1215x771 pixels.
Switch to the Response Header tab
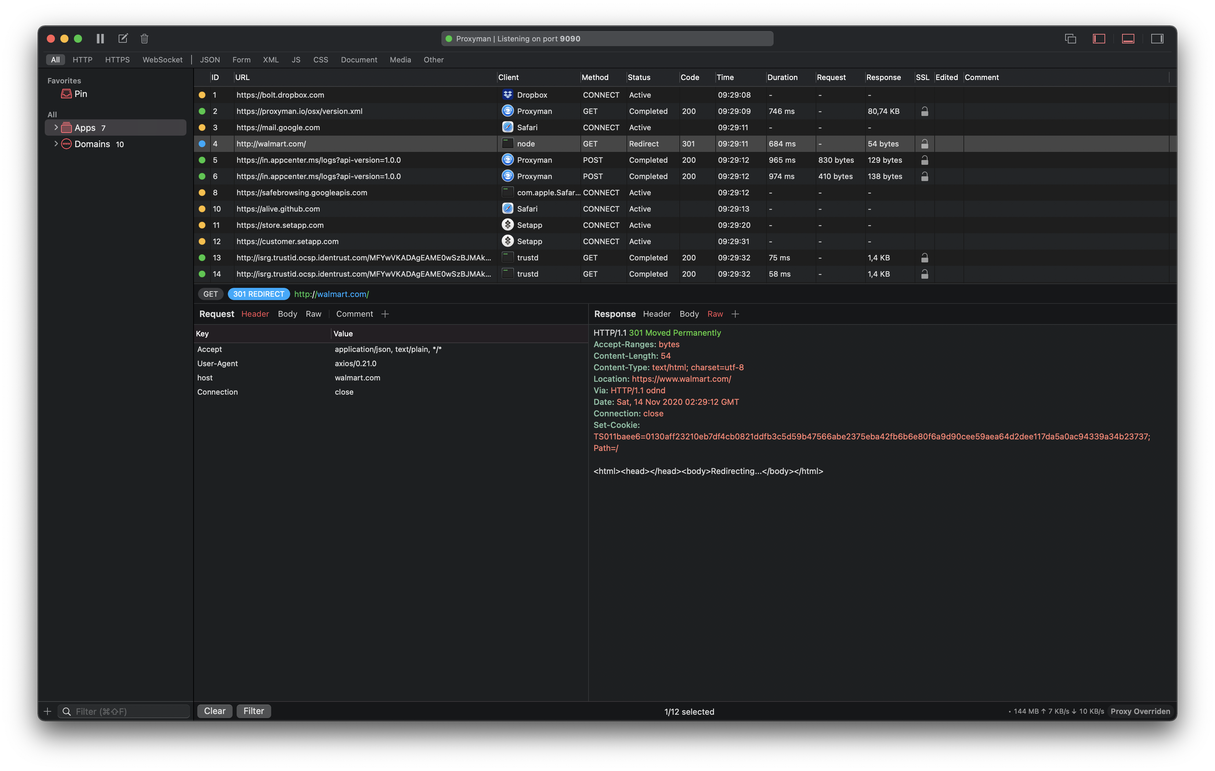pyautogui.click(x=656, y=314)
